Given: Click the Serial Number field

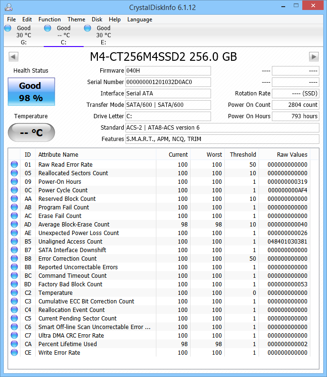Looking at the screenshot, I should coord(168,82).
